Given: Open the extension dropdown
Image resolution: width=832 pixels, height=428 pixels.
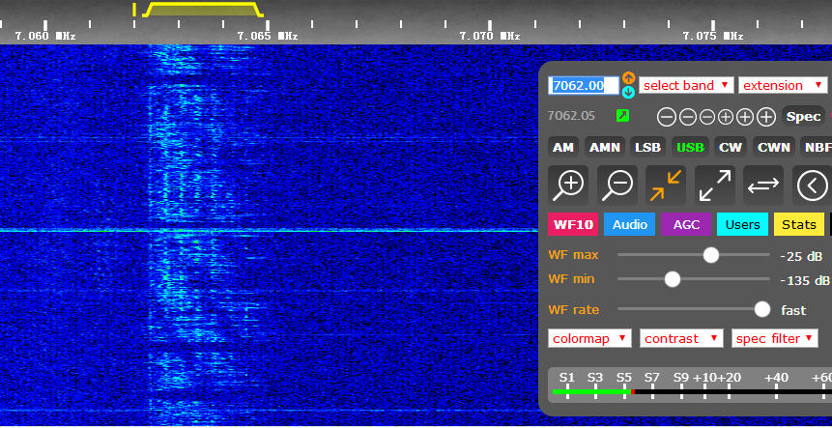Looking at the screenshot, I should point(782,85).
